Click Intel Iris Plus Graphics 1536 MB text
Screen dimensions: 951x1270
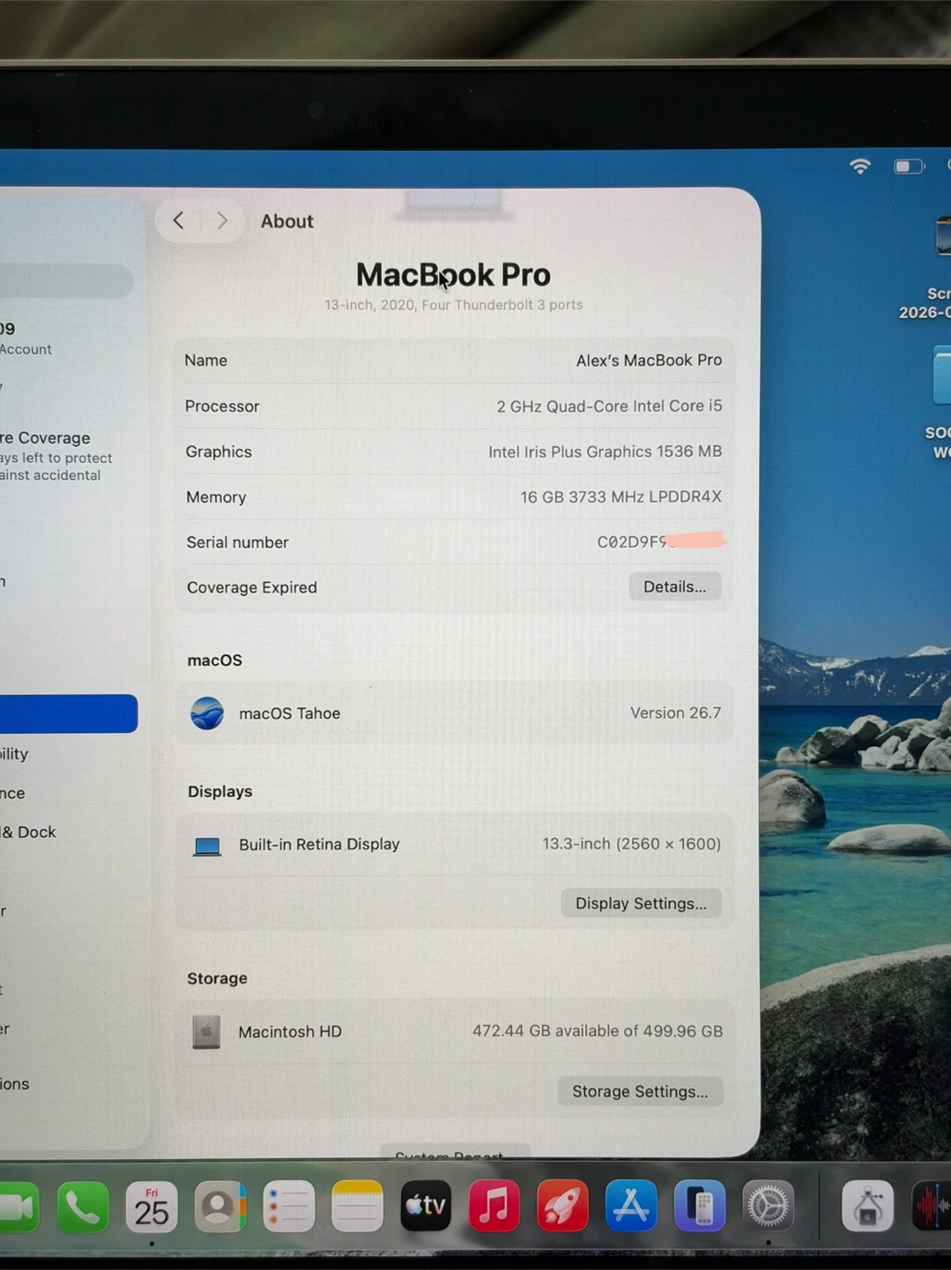coord(606,452)
